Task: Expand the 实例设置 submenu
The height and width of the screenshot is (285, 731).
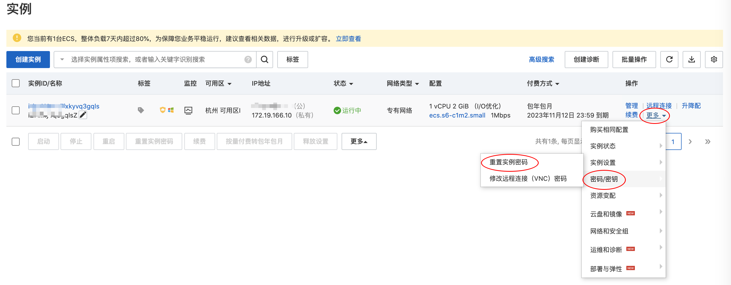Action: pyautogui.click(x=623, y=162)
